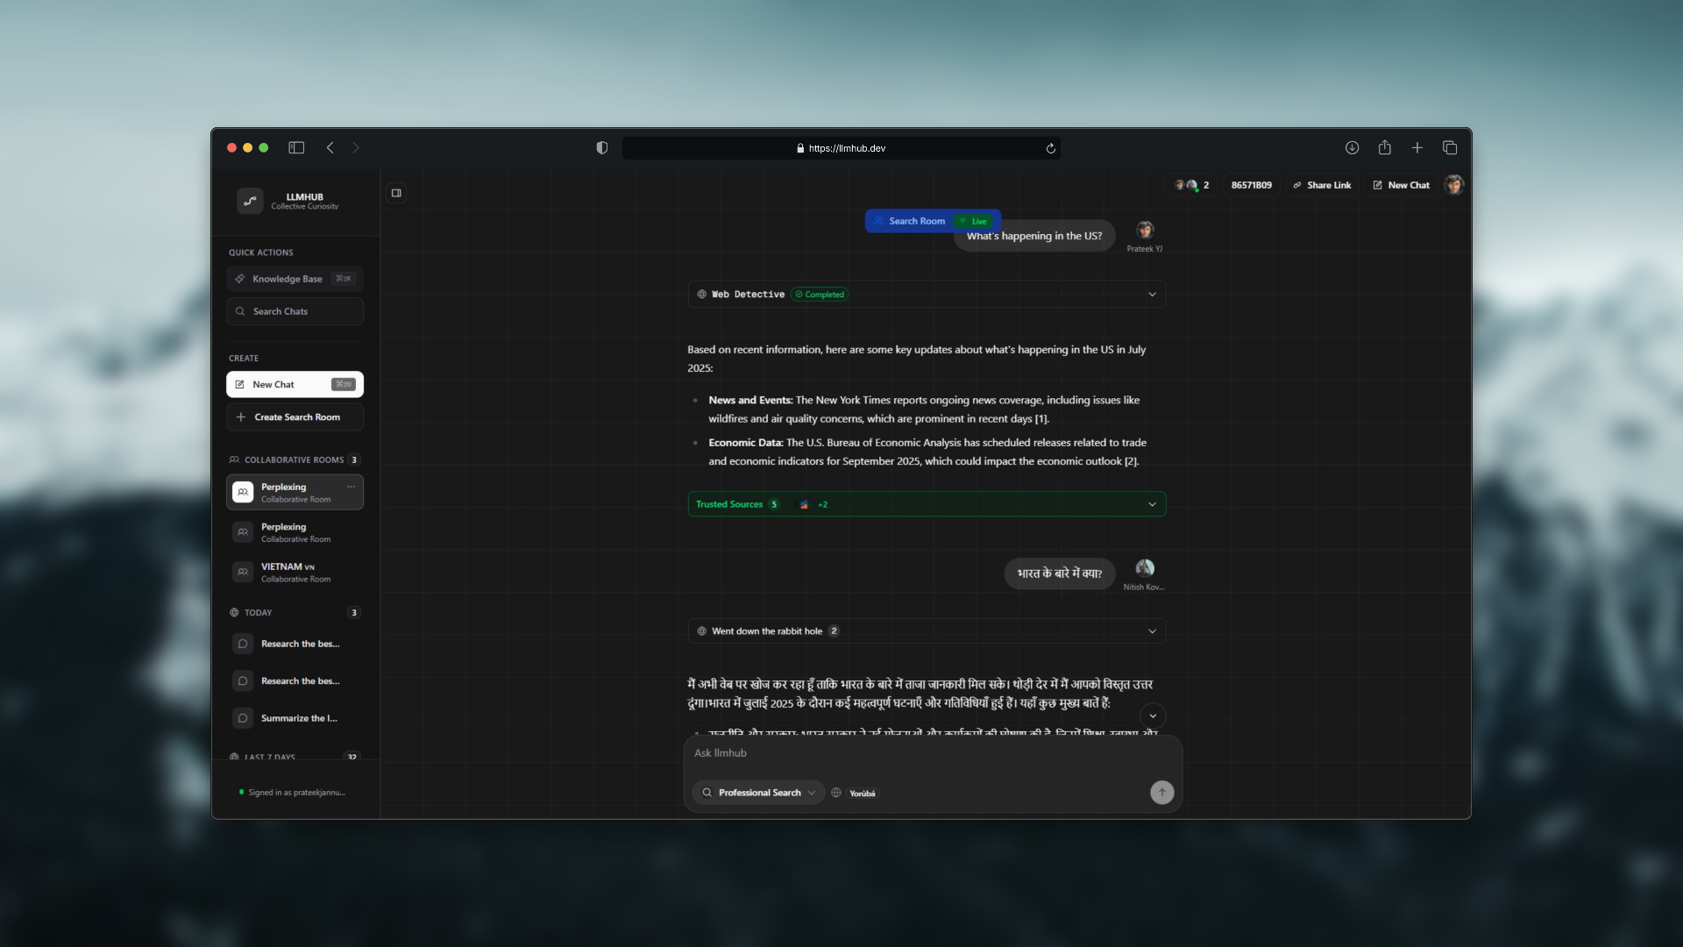Click the browser downloads icon

coord(1352,148)
